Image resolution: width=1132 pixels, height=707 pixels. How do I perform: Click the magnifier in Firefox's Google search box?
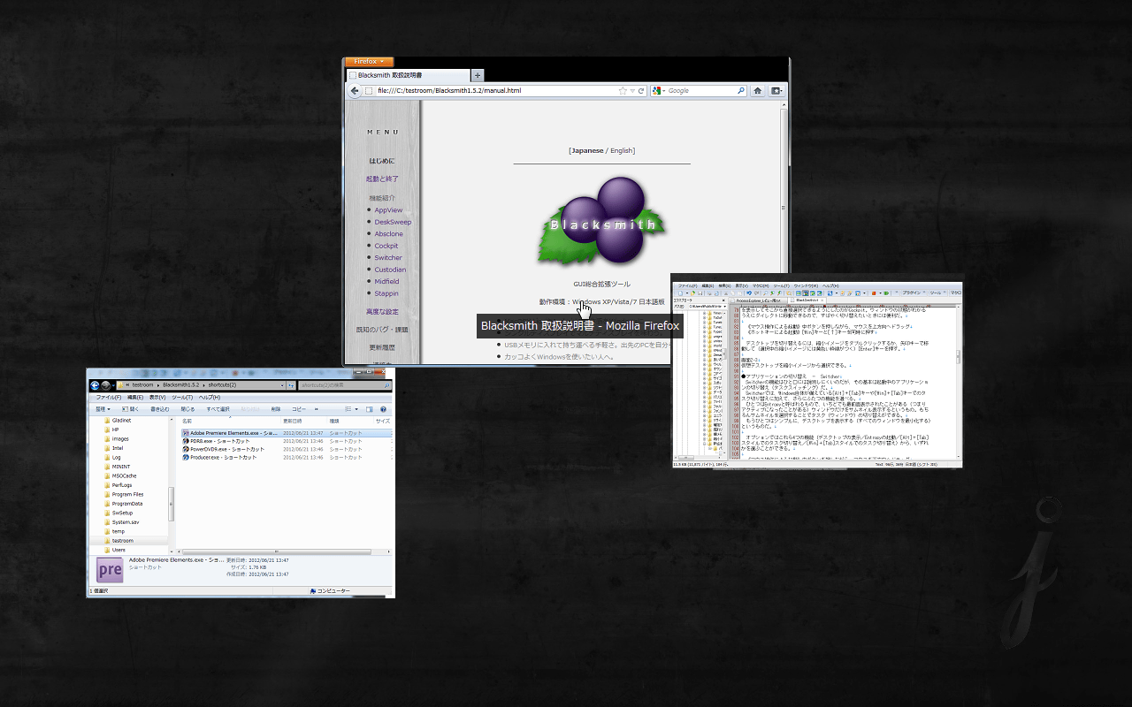[741, 90]
